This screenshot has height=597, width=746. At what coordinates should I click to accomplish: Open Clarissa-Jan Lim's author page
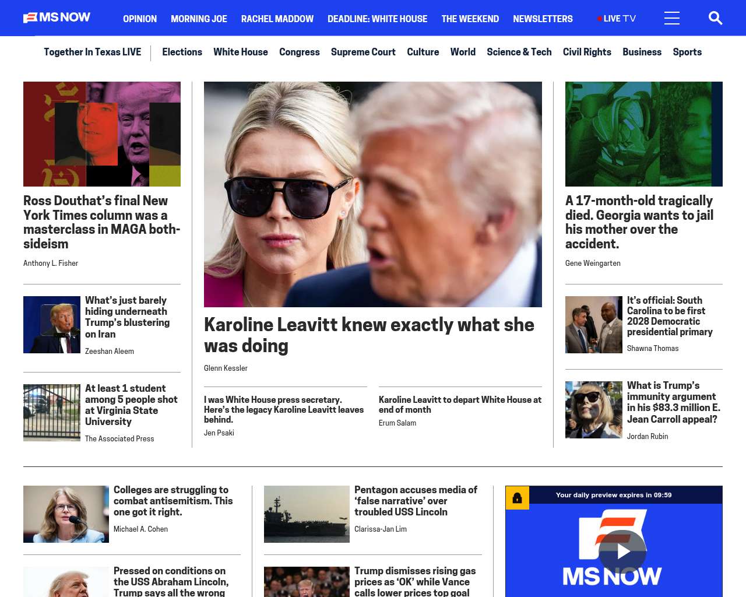pos(381,529)
